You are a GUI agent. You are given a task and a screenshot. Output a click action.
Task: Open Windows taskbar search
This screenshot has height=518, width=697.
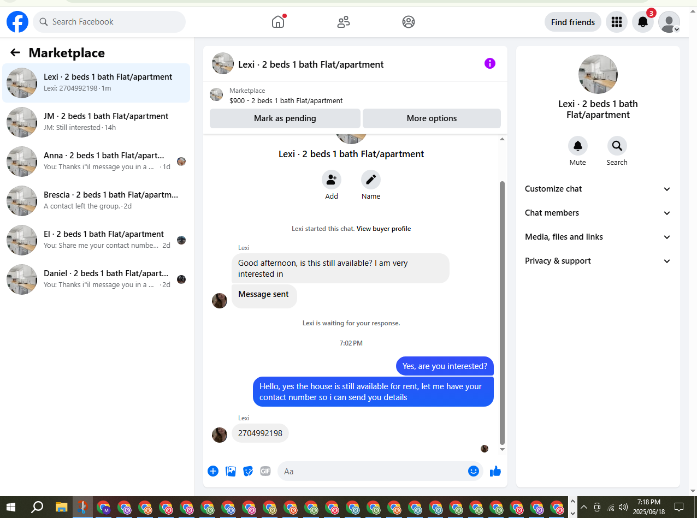tap(37, 507)
